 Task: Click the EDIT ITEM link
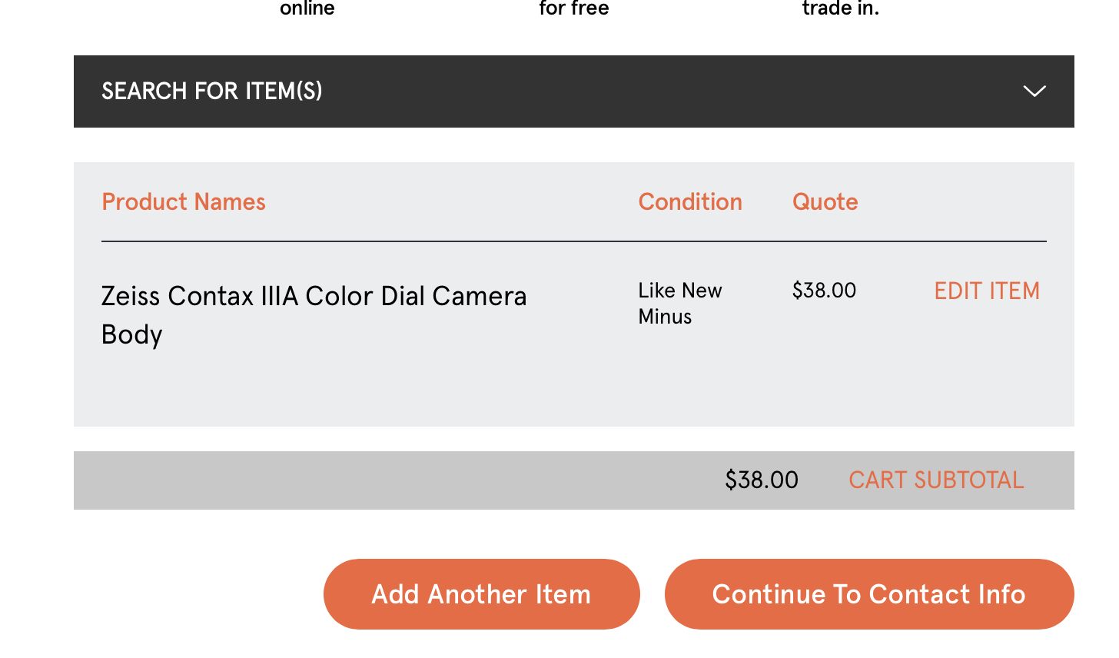(x=987, y=291)
